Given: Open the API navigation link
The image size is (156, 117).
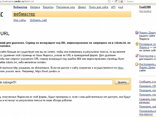Looking at the screenshot, I should click(113, 7).
